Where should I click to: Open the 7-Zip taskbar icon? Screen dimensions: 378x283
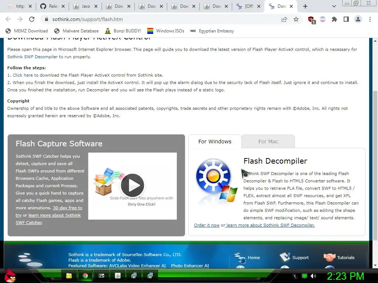click(x=102, y=276)
